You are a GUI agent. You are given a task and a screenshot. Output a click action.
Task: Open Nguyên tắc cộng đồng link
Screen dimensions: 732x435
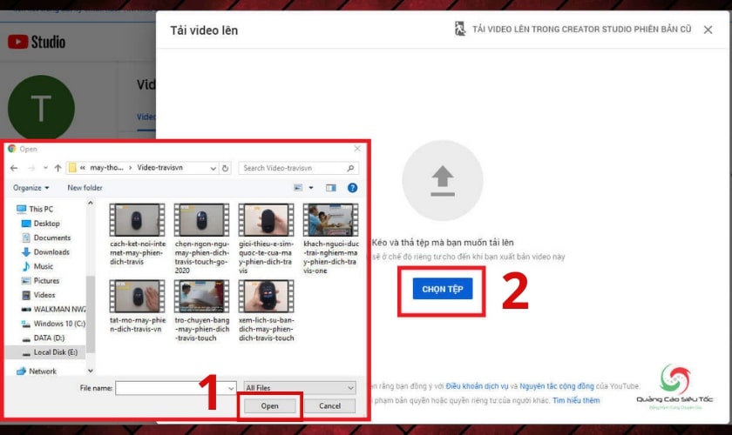pos(557,386)
